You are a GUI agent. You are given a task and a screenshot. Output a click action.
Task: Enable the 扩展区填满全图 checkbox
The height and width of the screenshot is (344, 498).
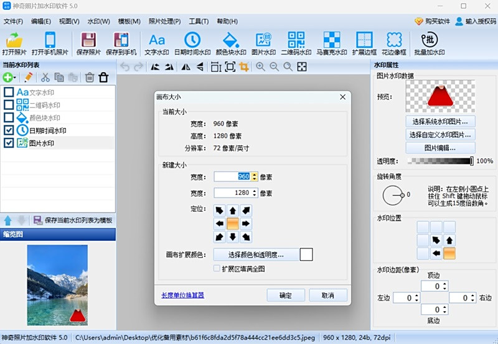point(217,269)
